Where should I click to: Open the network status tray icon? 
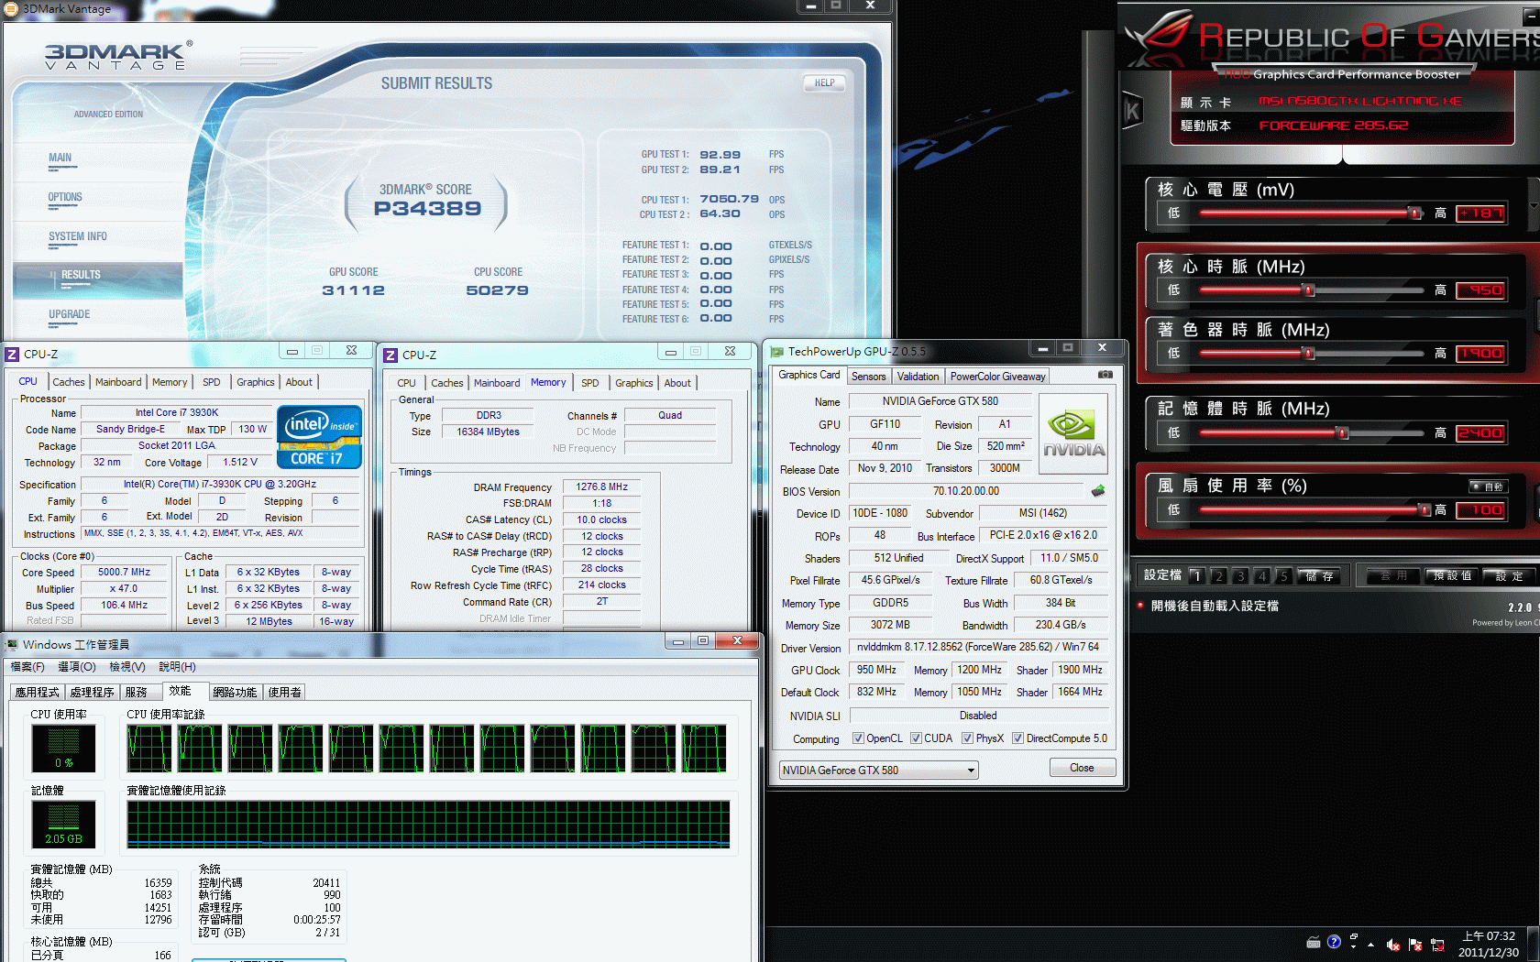1437,944
